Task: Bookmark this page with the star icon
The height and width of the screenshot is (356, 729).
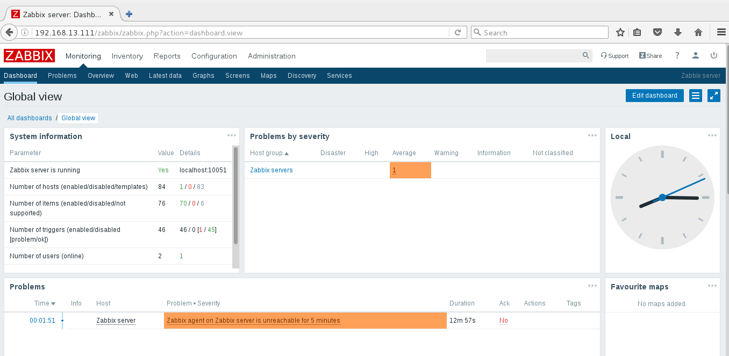Action: 620,33
